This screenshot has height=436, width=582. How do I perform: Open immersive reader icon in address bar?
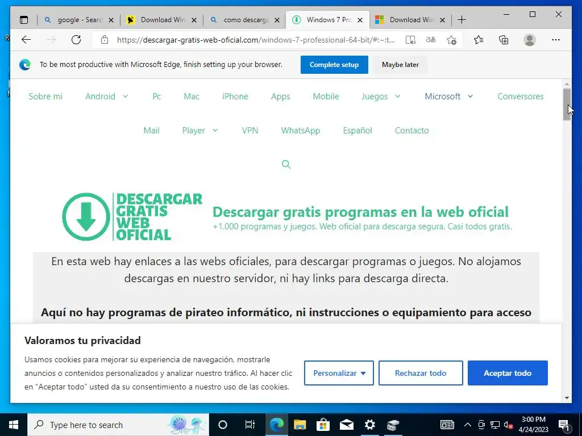[x=410, y=40]
